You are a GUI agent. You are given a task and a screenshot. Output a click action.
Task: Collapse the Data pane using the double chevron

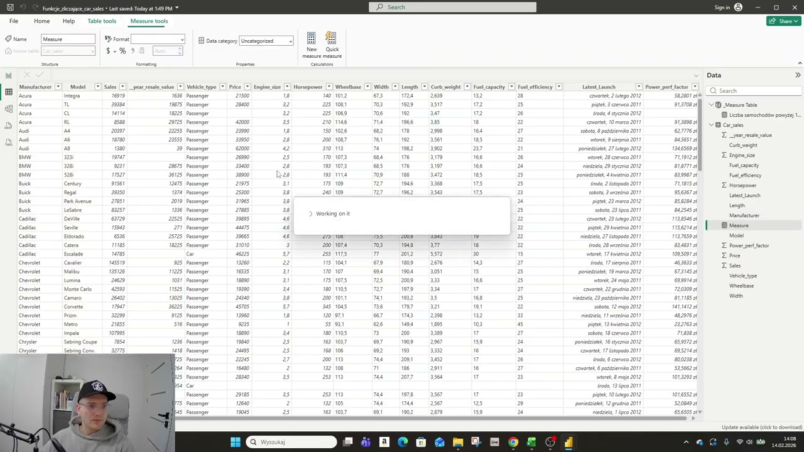798,75
